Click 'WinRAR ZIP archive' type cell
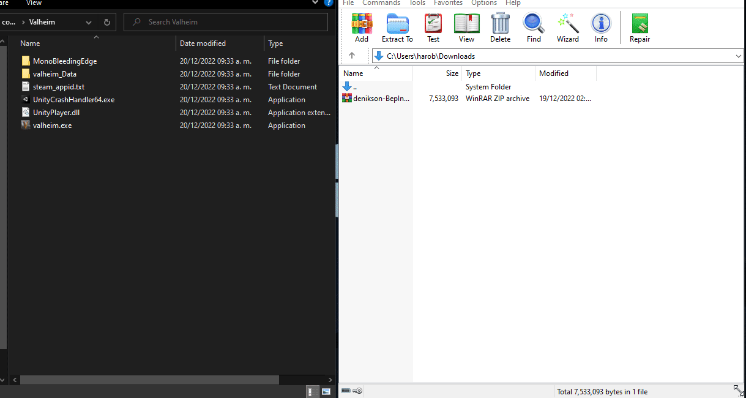This screenshot has height=398, width=746. 498,98
